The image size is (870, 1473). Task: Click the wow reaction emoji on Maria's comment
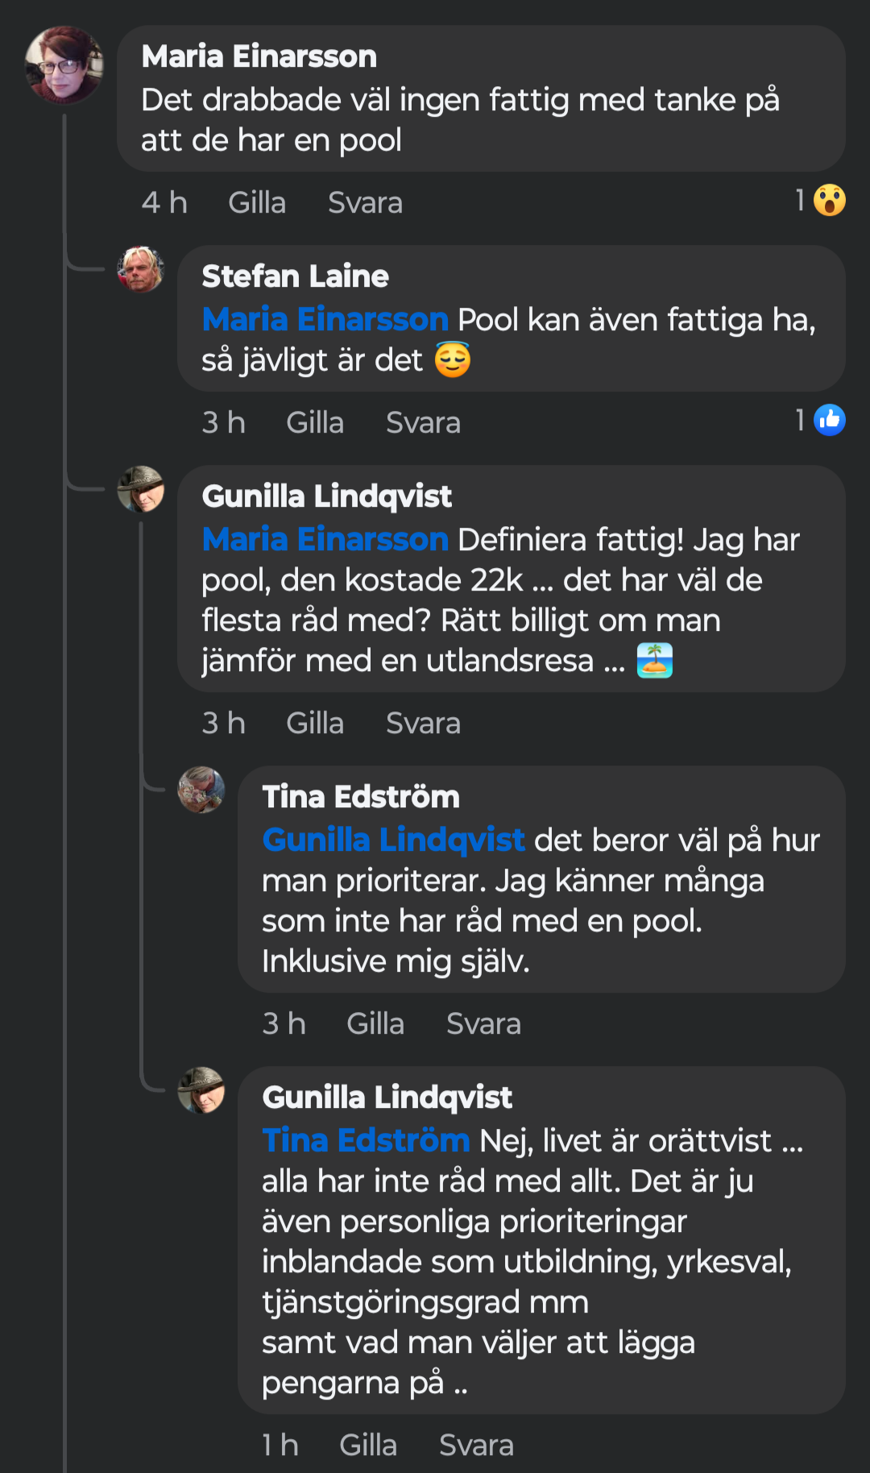829,201
